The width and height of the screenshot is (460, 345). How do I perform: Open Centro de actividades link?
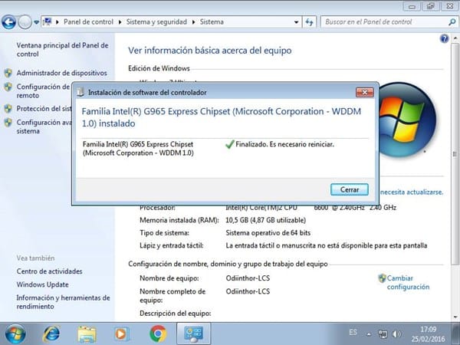49,271
